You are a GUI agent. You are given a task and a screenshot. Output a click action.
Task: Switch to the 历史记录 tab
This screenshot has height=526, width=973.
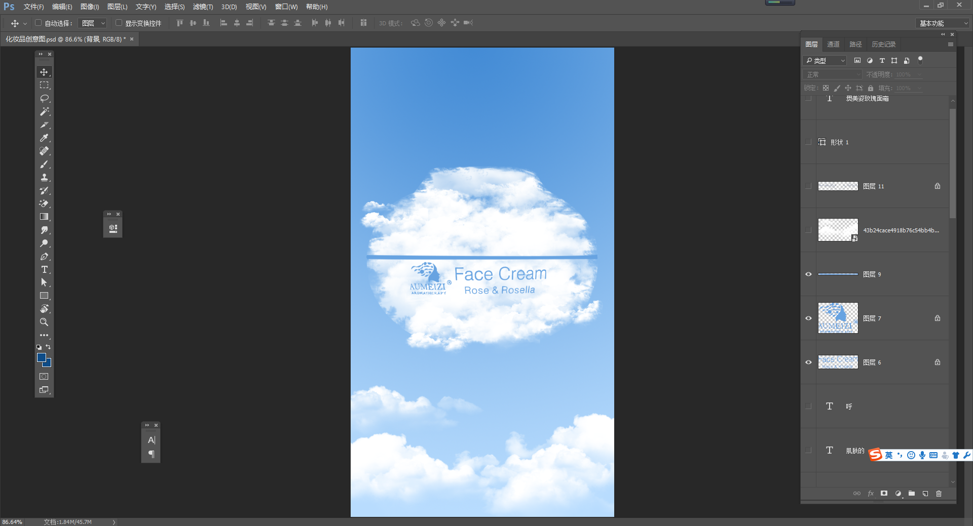click(883, 45)
